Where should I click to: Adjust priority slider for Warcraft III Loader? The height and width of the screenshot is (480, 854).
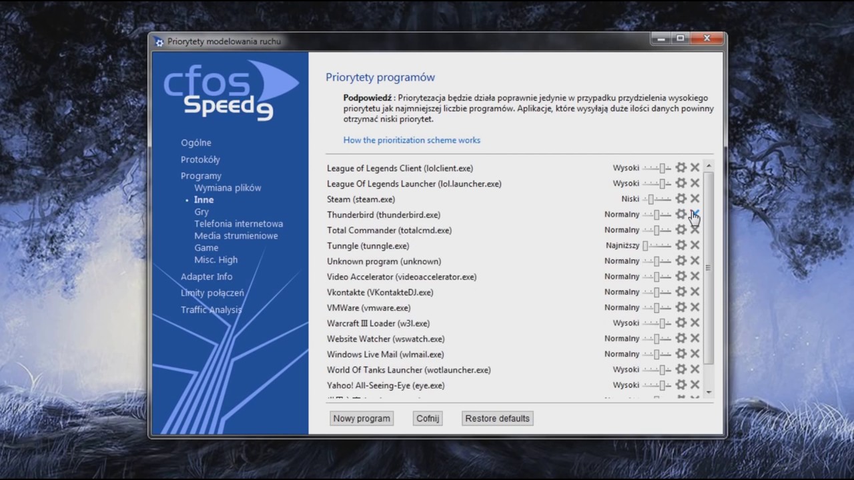point(657,323)
